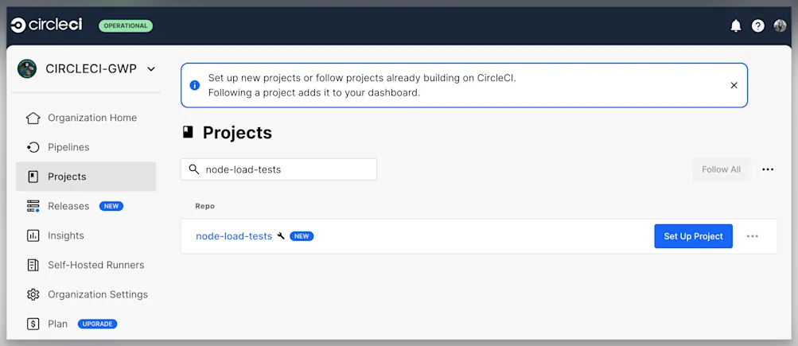
Task: Click the Projects sidebar icon
Action: [33, 177]
